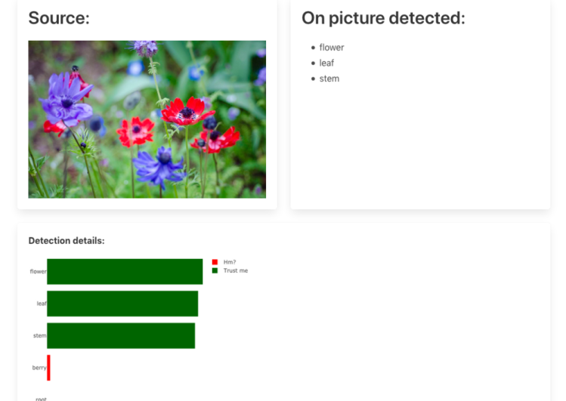Select "leaf" in the detected list

pyautogui.click(x=326, y=63)
